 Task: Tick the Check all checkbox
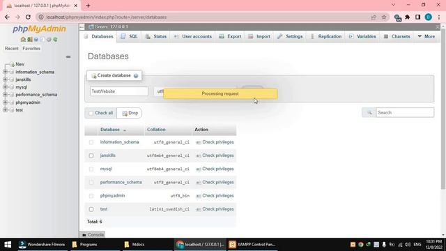(x=91, y=113)
